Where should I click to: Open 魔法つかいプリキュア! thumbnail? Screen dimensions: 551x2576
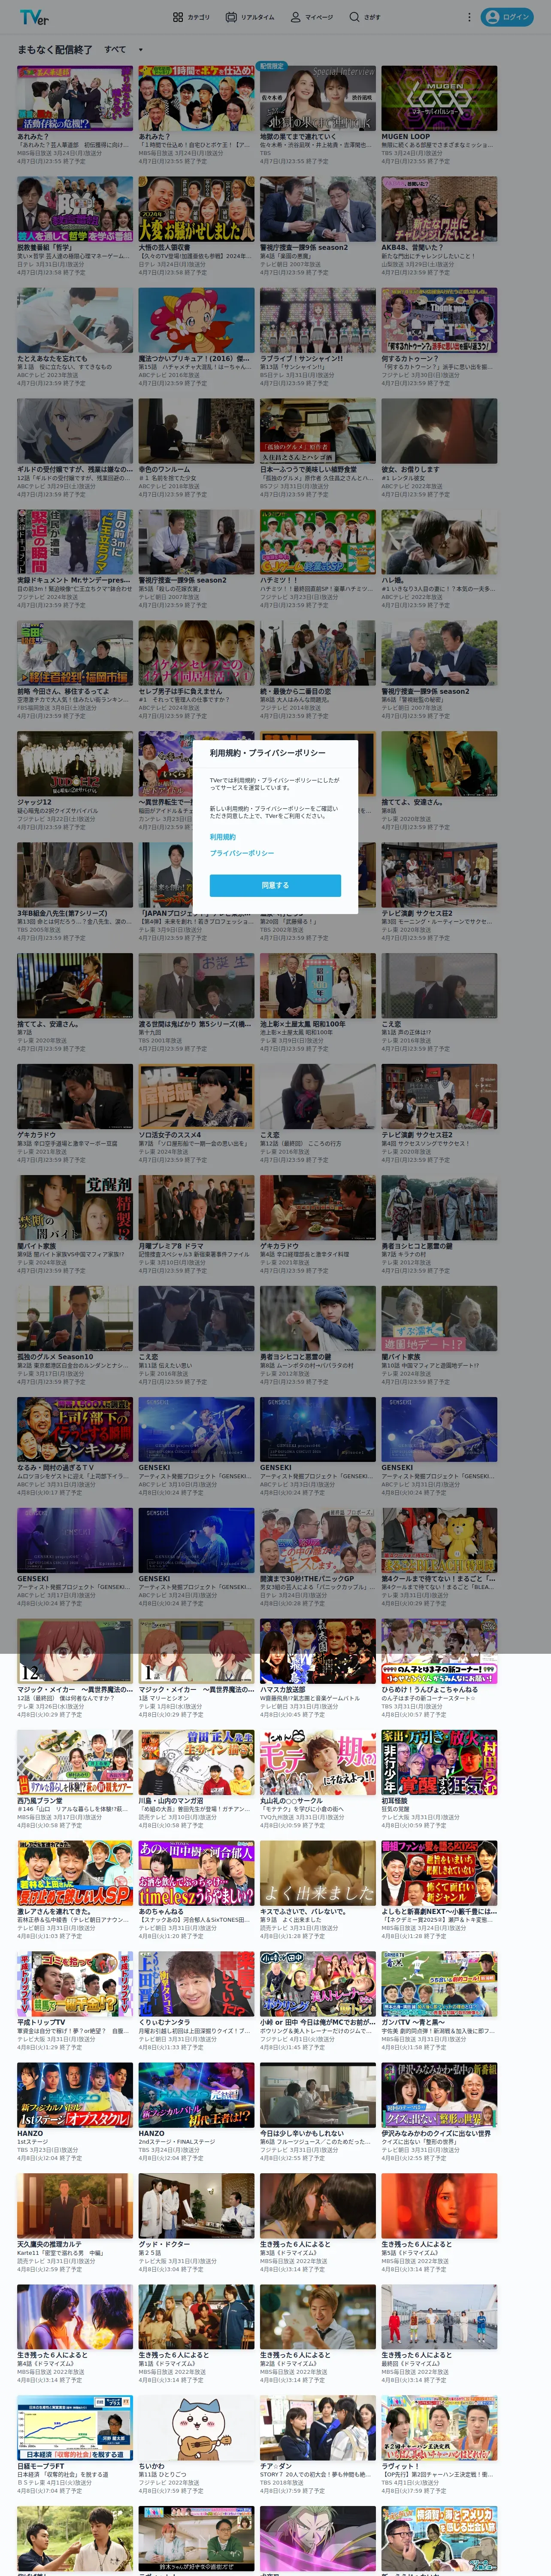point(197,320)
